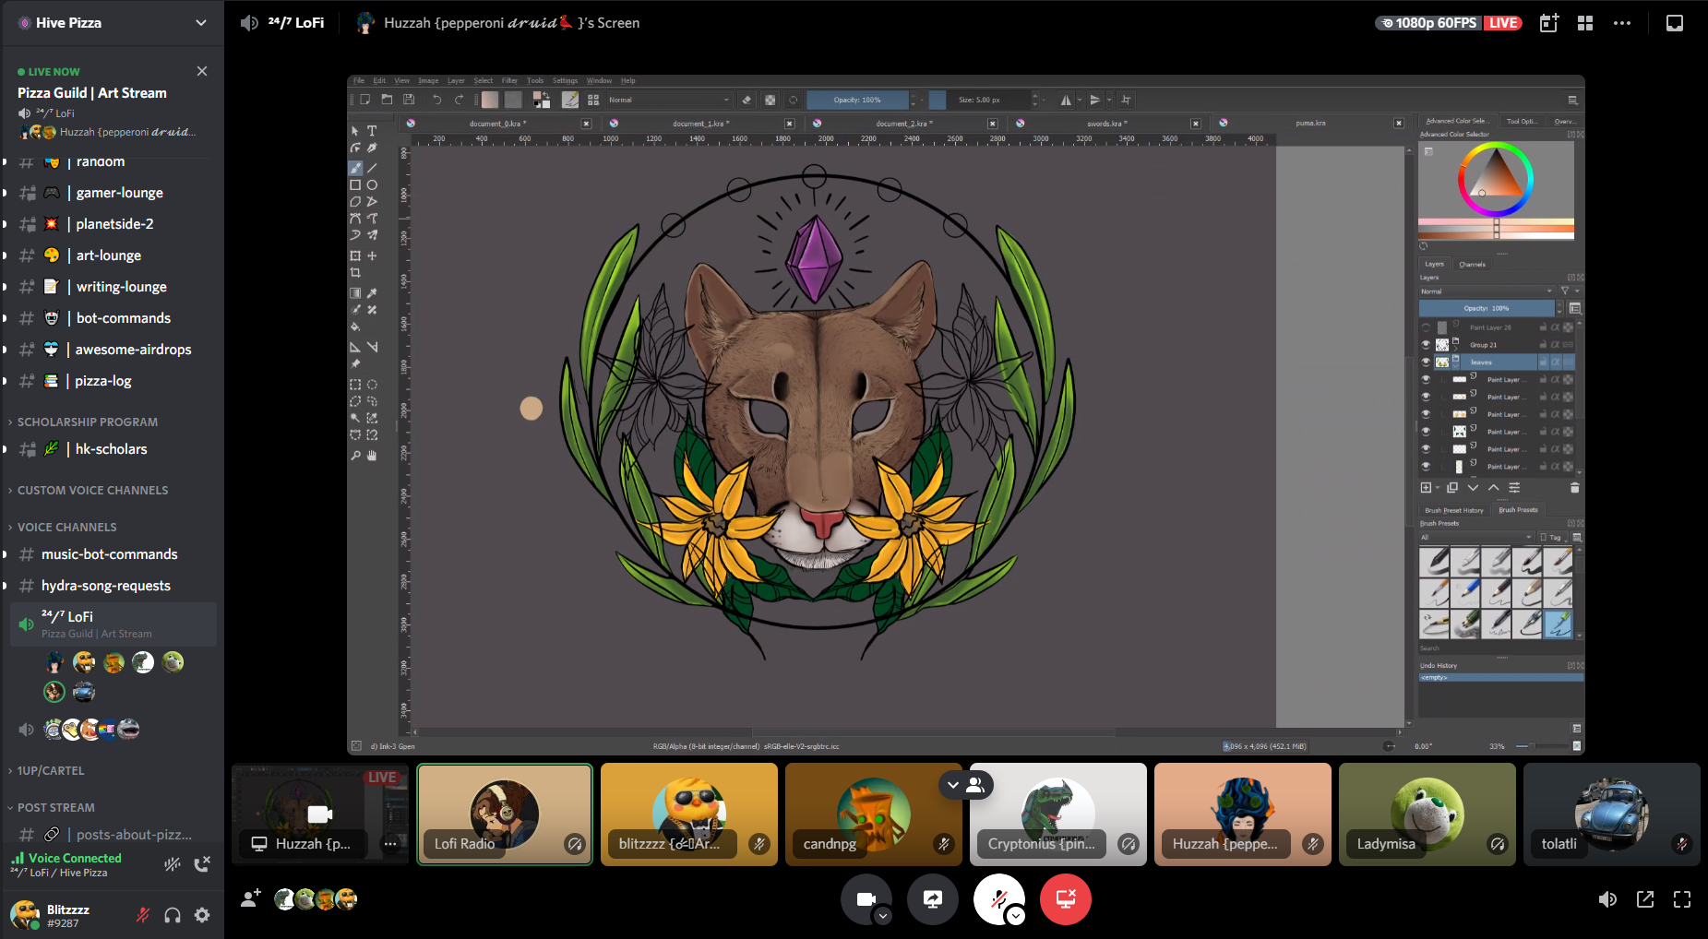Close the Live Now stream banner
Image resolution: width=1708 pixels, height=939 pixels.
(x=202, y=71)
